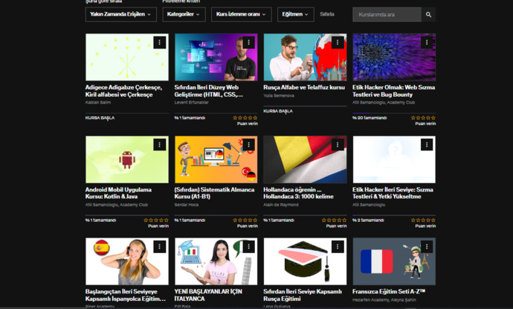Expand the Eğitmen filter dropdown
This screenshot has width=513, height=309.
coord(296,14)
